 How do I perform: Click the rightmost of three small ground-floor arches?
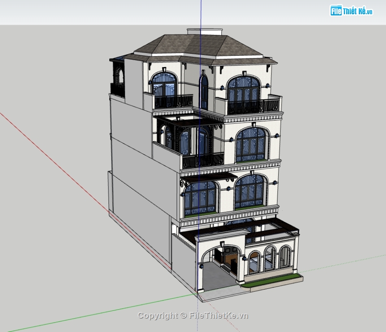(x=285, y=256)
